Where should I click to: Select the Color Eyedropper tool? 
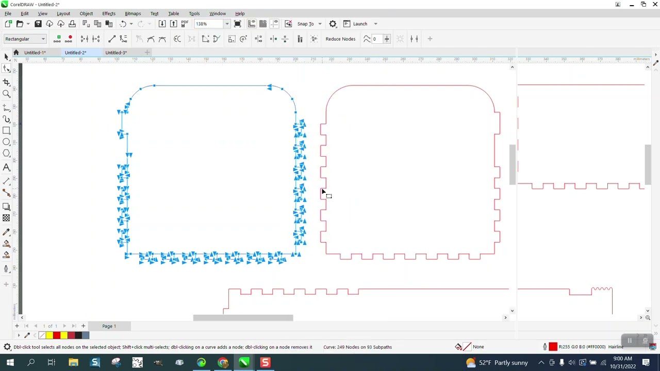(6, 232)
